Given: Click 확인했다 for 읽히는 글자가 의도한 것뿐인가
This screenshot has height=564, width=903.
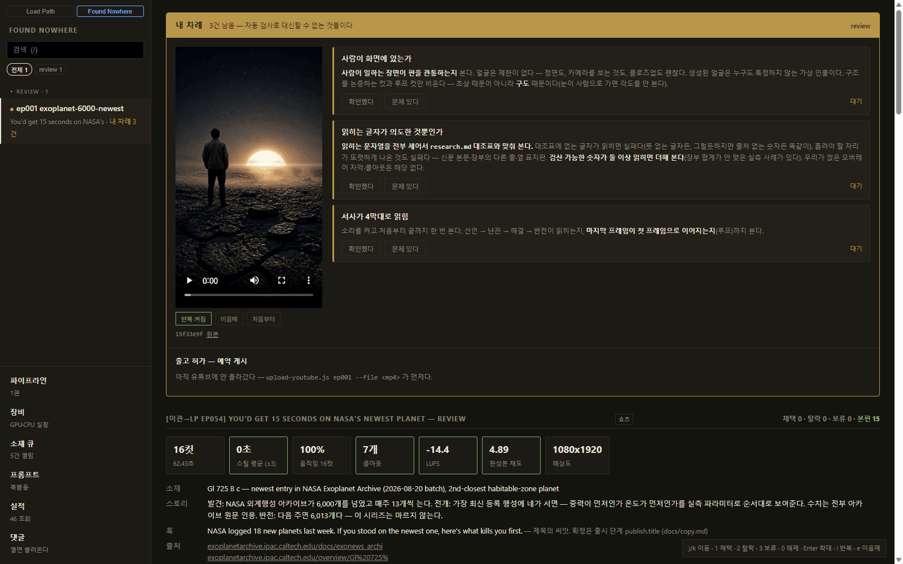Looking at the screenshot, I should pos(361,186).
